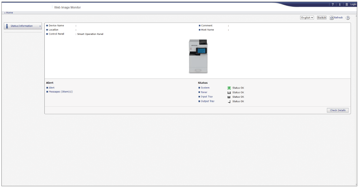Click the bold Alert section heading
This screenshot has height=188, width=359.
[x=50, y=83]
